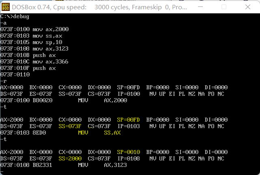The width and height of the screenshot is (260, 175).
Task: Click the 'MOV AX,2000' disassembly text
Action: (x=103, y=100)
